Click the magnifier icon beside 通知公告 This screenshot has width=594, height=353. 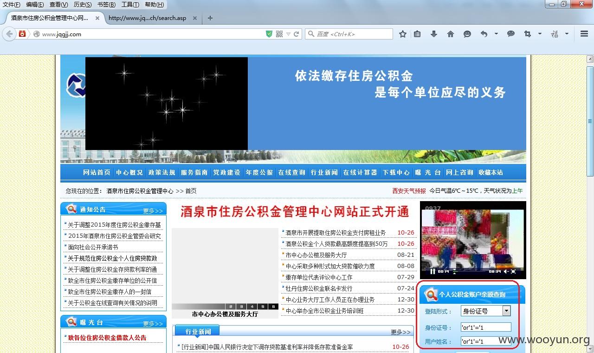pos(71,209)
